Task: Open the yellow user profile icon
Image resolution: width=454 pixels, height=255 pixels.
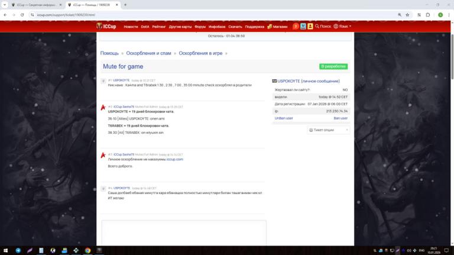Action: click(310, 27)
